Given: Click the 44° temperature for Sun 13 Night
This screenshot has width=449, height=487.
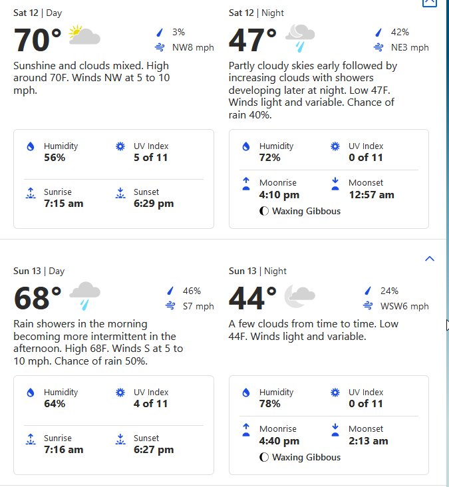Looking at the screenshot, I should point(253,298).
